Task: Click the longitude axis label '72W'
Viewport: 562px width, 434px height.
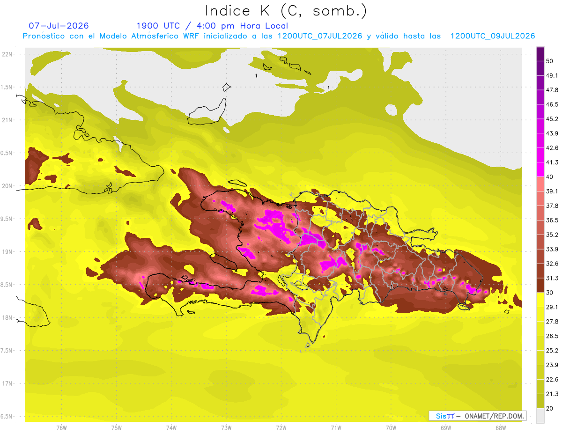Action: pos(281,428)
